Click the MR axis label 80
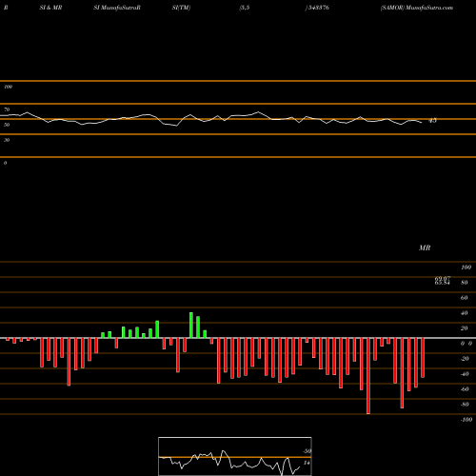Image resolution: width=476 pixels, height=476 pixels. pos(464,283)
